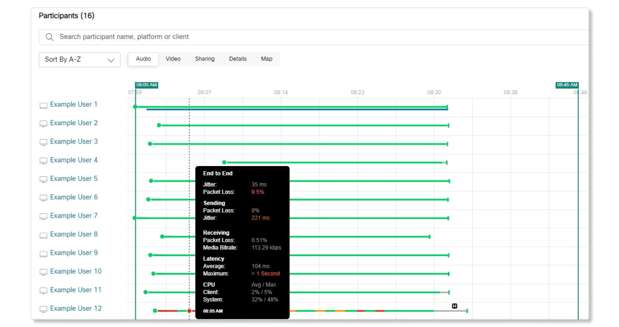619x327 pixels.
Task: Open Example User 2 participant link
Action: pyautogui.click(x=74, y=123)
